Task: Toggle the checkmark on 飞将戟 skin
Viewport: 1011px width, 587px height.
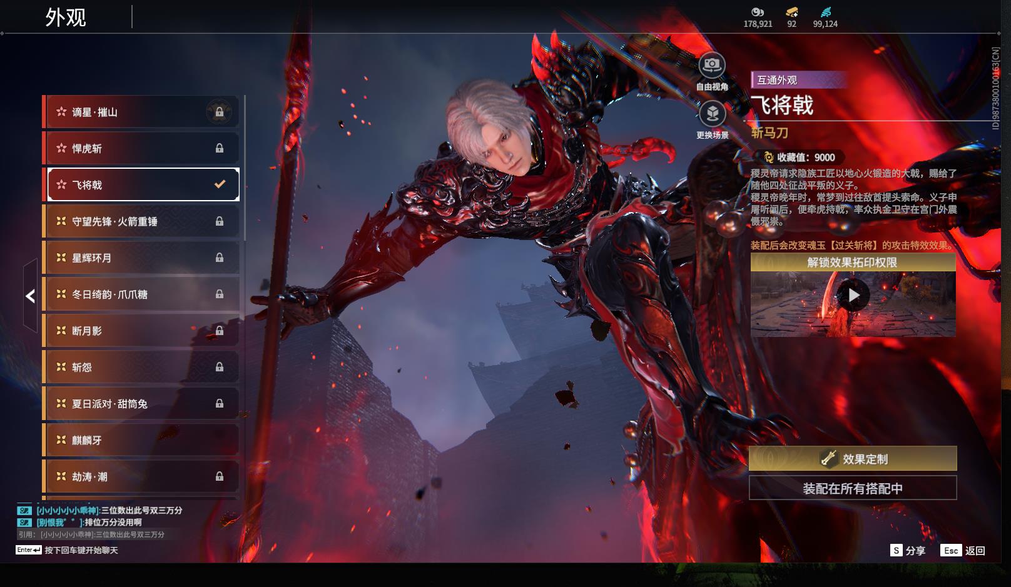Action: coord(220,184)
